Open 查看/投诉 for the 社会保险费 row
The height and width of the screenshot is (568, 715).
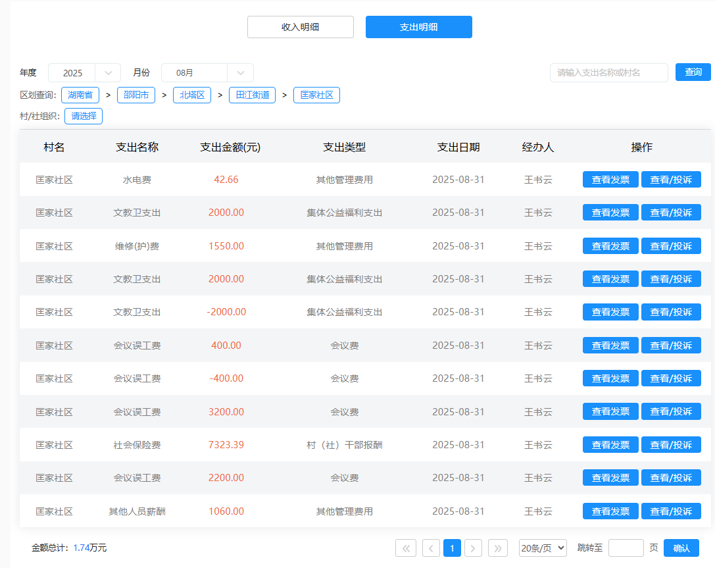[x=671, y=445]
